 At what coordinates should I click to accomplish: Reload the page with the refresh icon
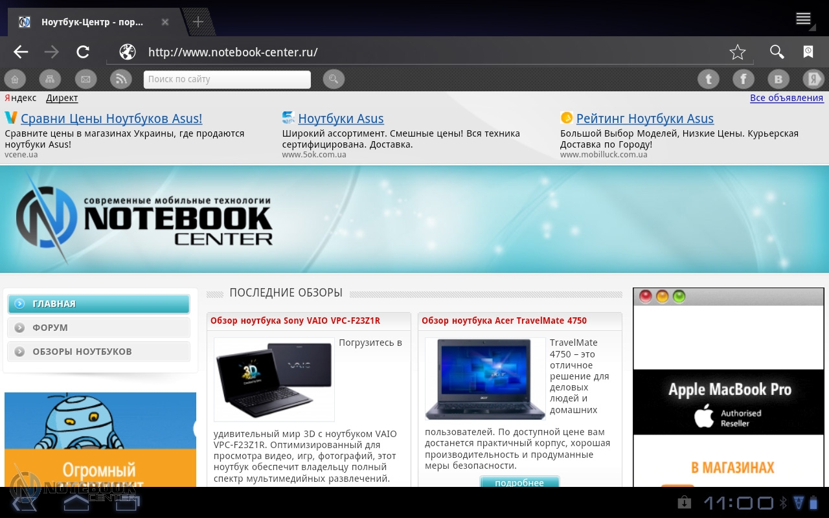(x=82, y=52)
